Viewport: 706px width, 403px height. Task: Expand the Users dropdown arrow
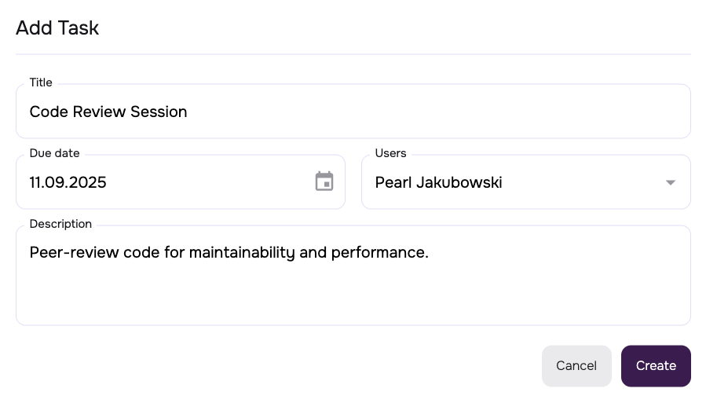click(670, 183)
